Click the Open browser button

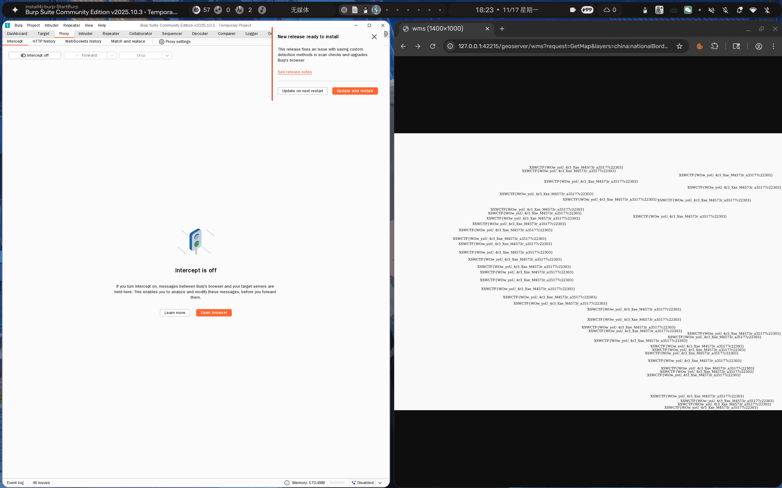pyautogui.click(x=214, y=312)
